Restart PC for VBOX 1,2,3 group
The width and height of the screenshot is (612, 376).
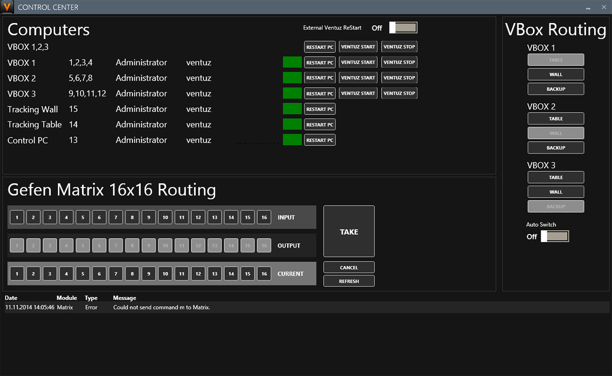tap(320, 47)
